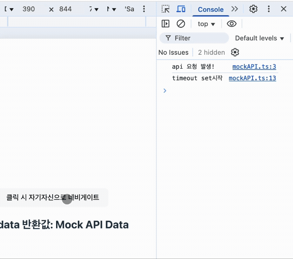Click the 'data 반환값: Mock API Data' heading
Screen dimensions: 293x259
(x=64, y=225)
